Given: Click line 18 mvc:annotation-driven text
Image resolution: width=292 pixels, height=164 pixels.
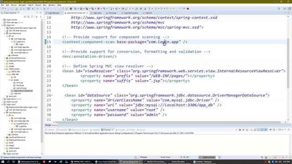Looking at the screenshot, I should [x=89, y=56].
